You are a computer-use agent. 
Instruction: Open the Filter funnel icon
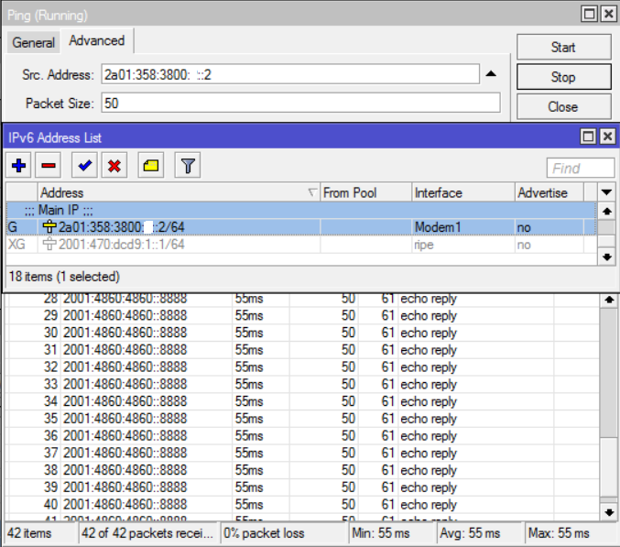click(x=187, y=166)
